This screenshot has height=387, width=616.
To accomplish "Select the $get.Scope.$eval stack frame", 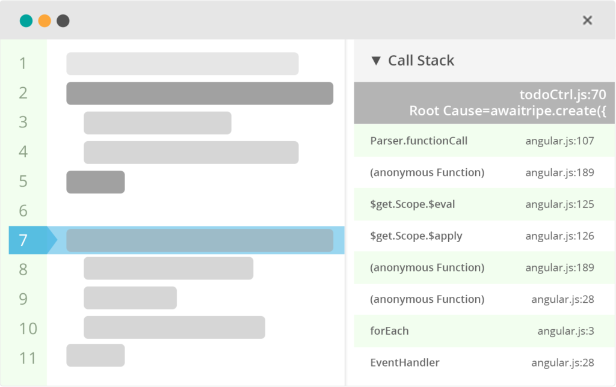I will pyautogui.click(x=413, y=204).
